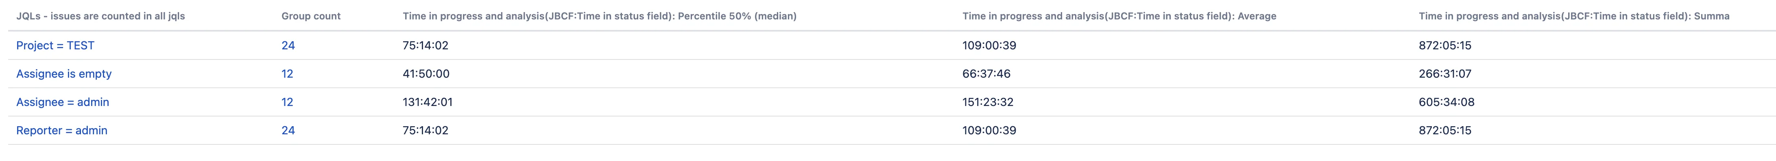This screenshot has width=1776, height=161.
Task: Click group count 24 for Reporter = admin
Action: coord(288,130)
